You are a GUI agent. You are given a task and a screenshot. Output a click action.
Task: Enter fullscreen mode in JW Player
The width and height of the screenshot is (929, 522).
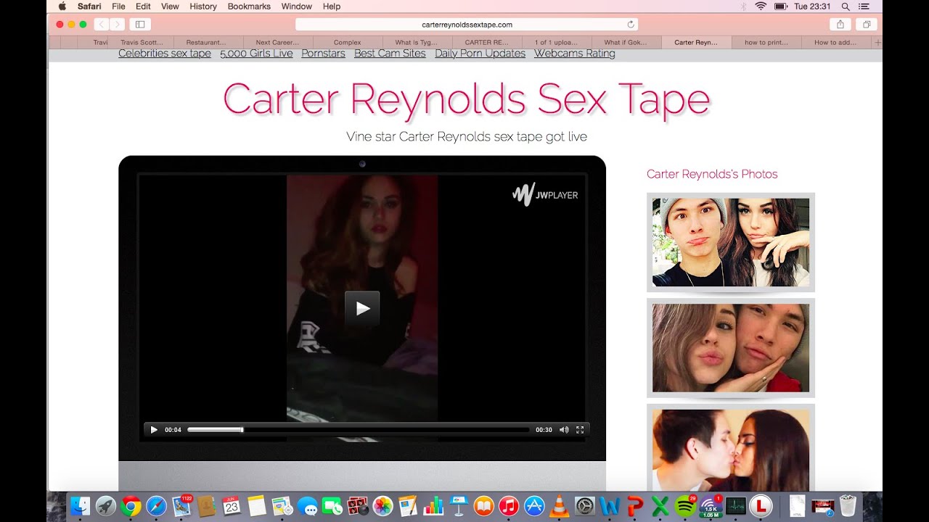[580, 430]
